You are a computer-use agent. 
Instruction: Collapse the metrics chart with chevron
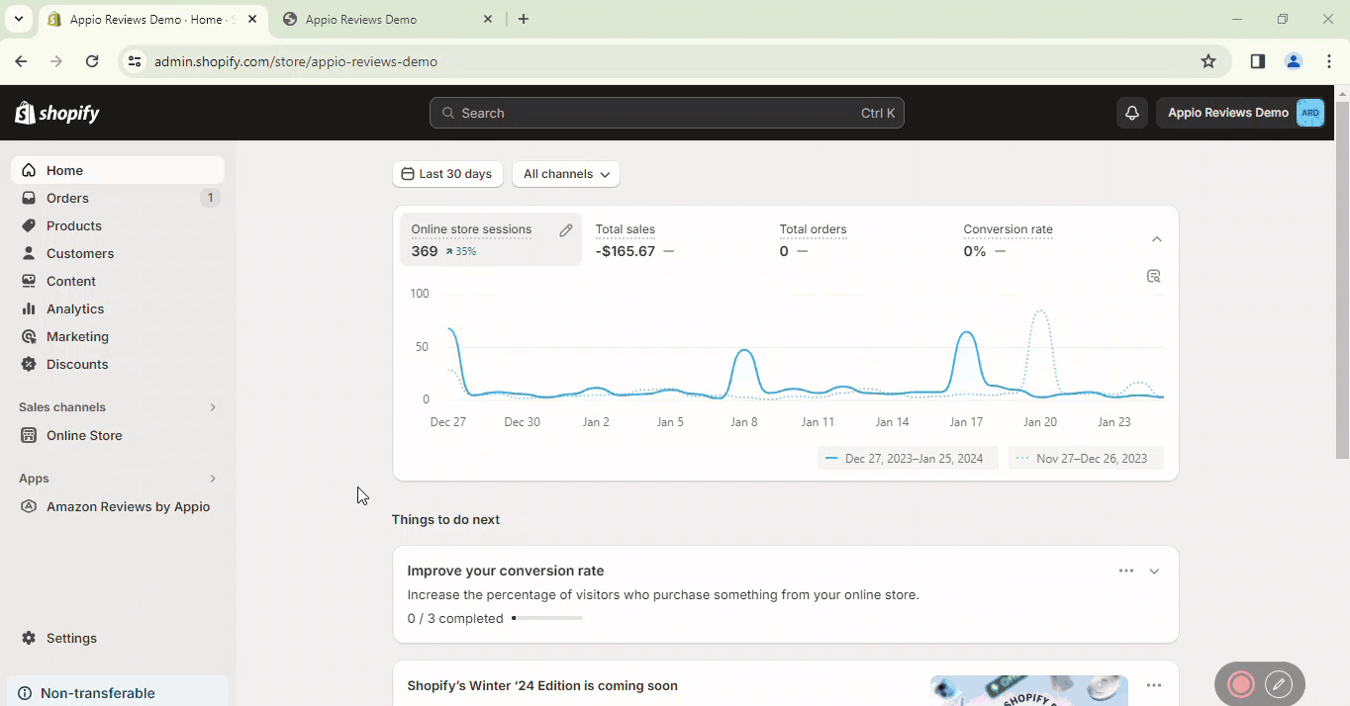[1157, 239]
